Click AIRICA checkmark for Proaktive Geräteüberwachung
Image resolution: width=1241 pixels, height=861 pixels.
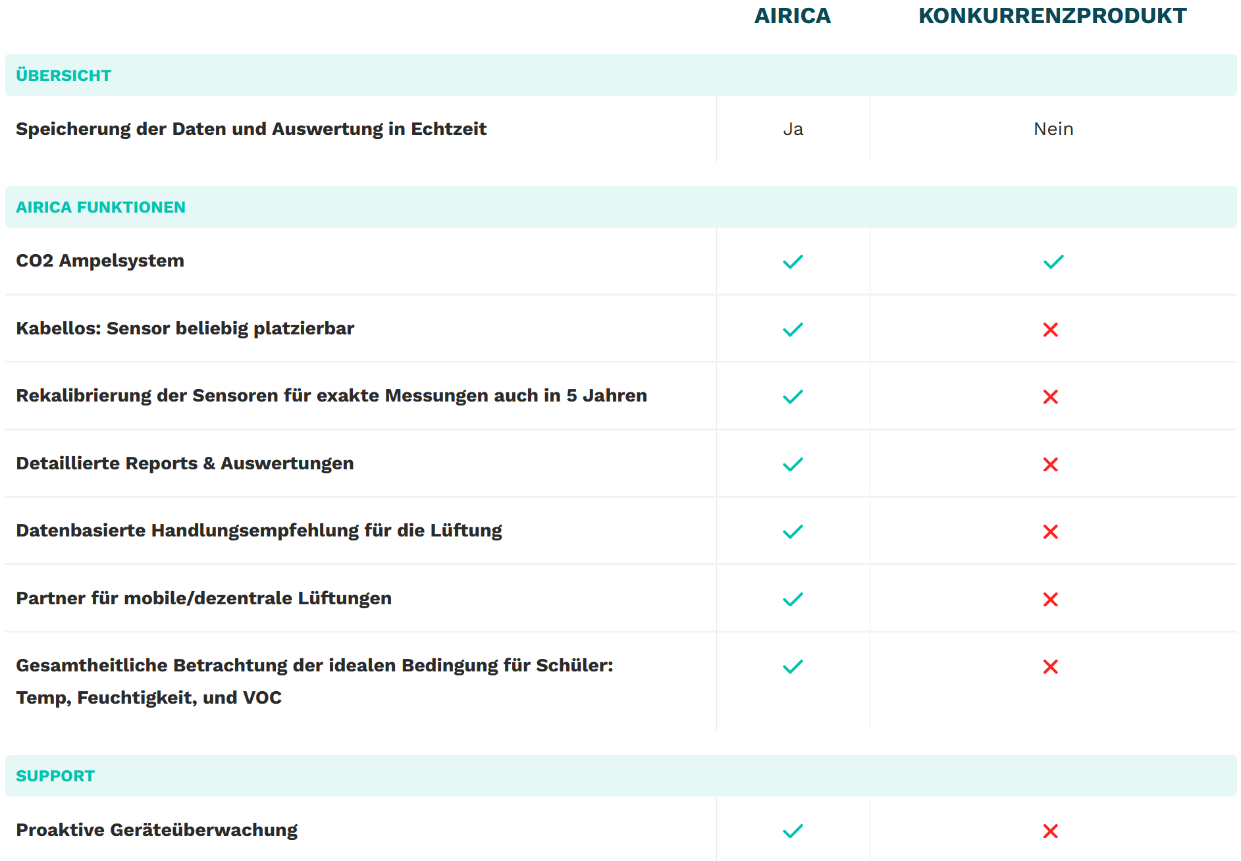(x=793, y=831)
